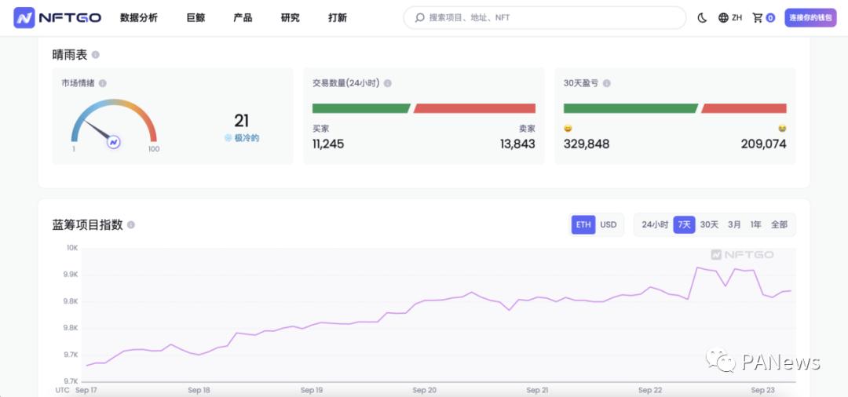Open the ZH language selector
848x397 pixels.
(x=737, y=17)
